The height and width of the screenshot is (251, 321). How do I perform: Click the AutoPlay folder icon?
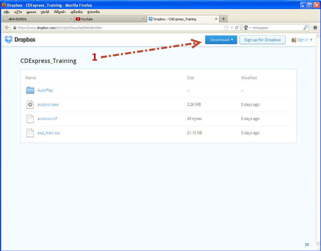30,90
